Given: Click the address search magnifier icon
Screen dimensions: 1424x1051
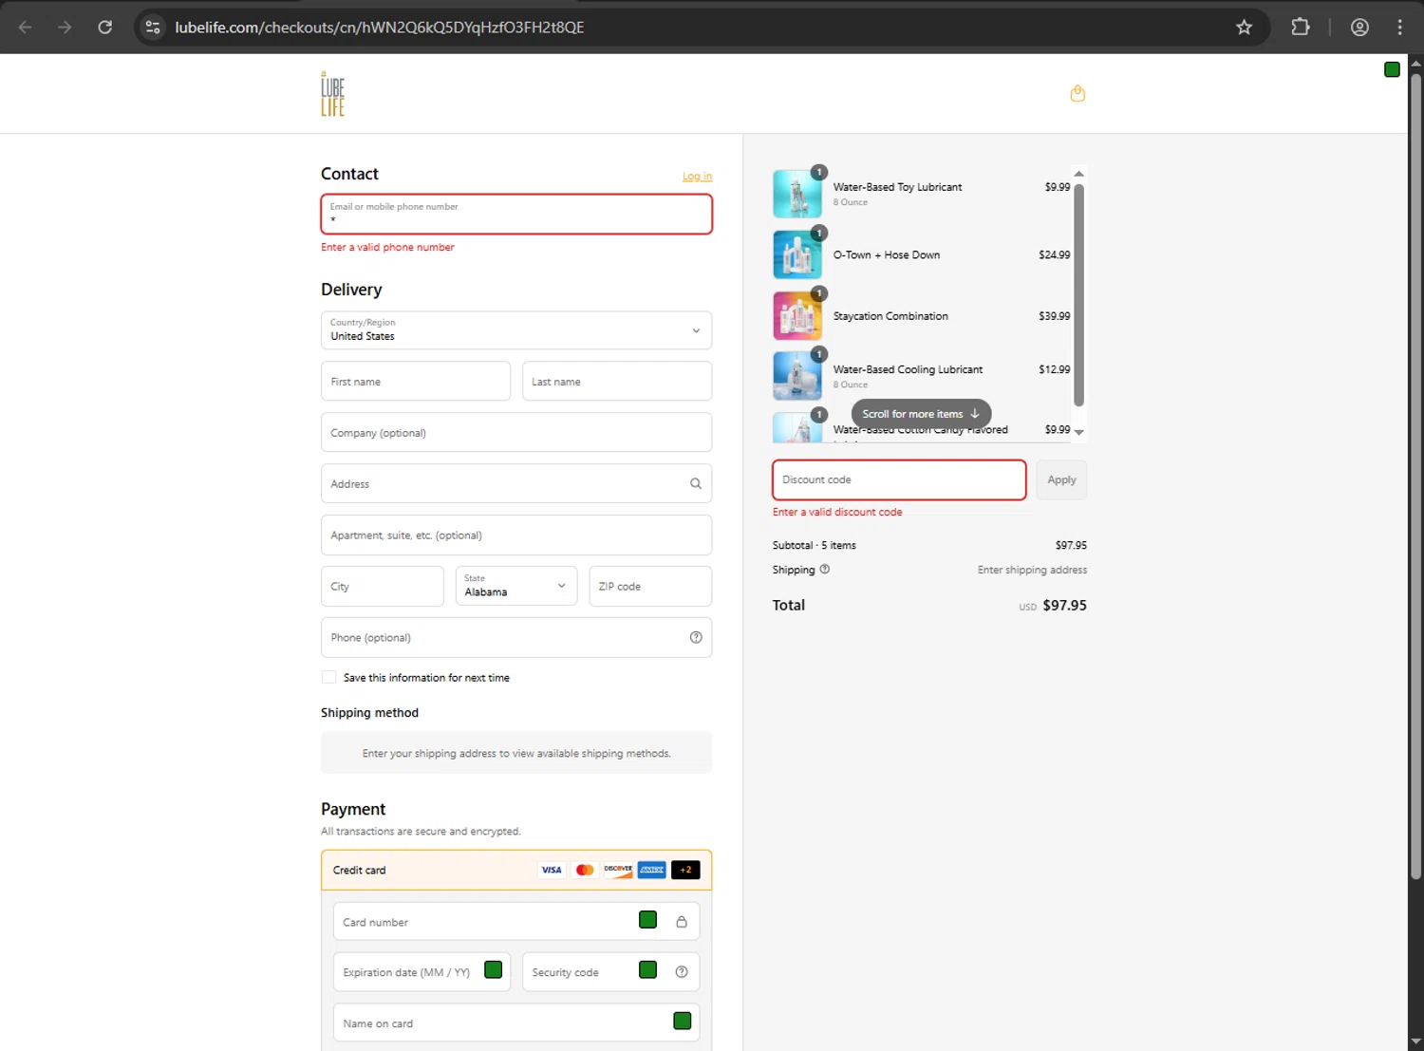Looking at the screenshot, I should coord(696,484).
